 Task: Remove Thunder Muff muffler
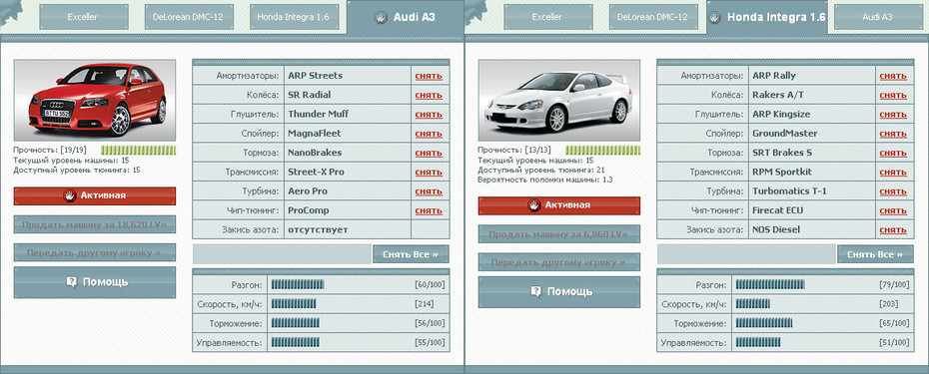point(429,115)
